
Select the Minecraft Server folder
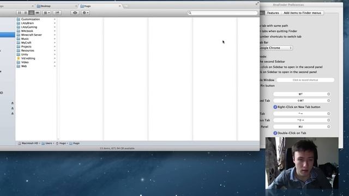(32, 35)
